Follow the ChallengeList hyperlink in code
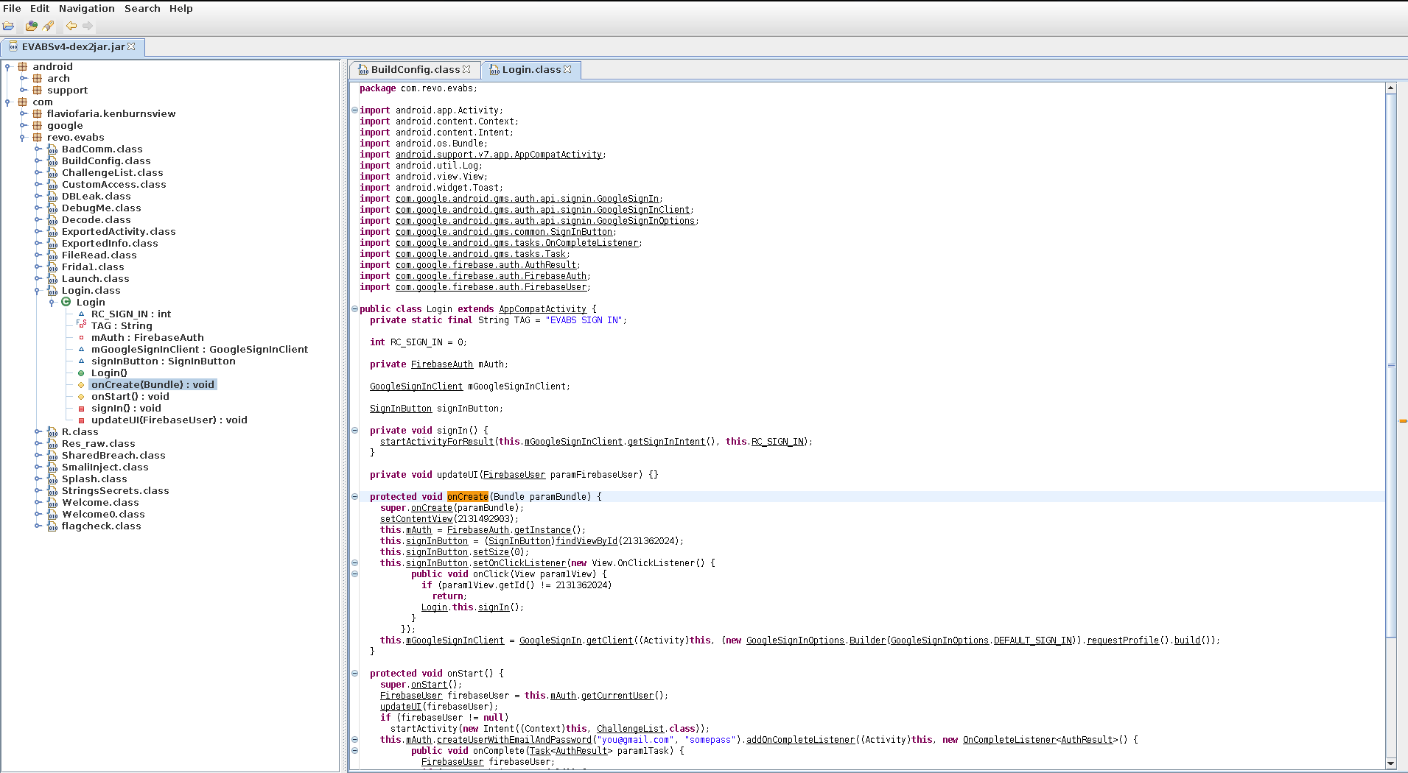This screenshot has width=1408, height=773. point(630,728)
